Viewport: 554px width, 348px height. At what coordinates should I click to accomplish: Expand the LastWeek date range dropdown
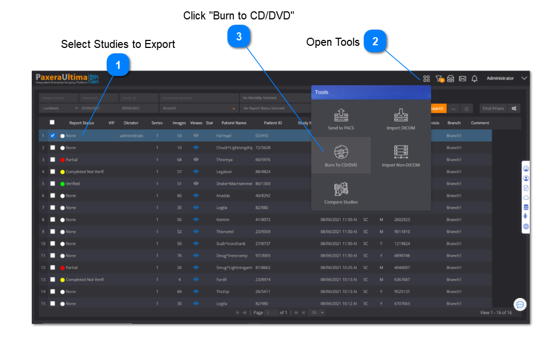74,108
